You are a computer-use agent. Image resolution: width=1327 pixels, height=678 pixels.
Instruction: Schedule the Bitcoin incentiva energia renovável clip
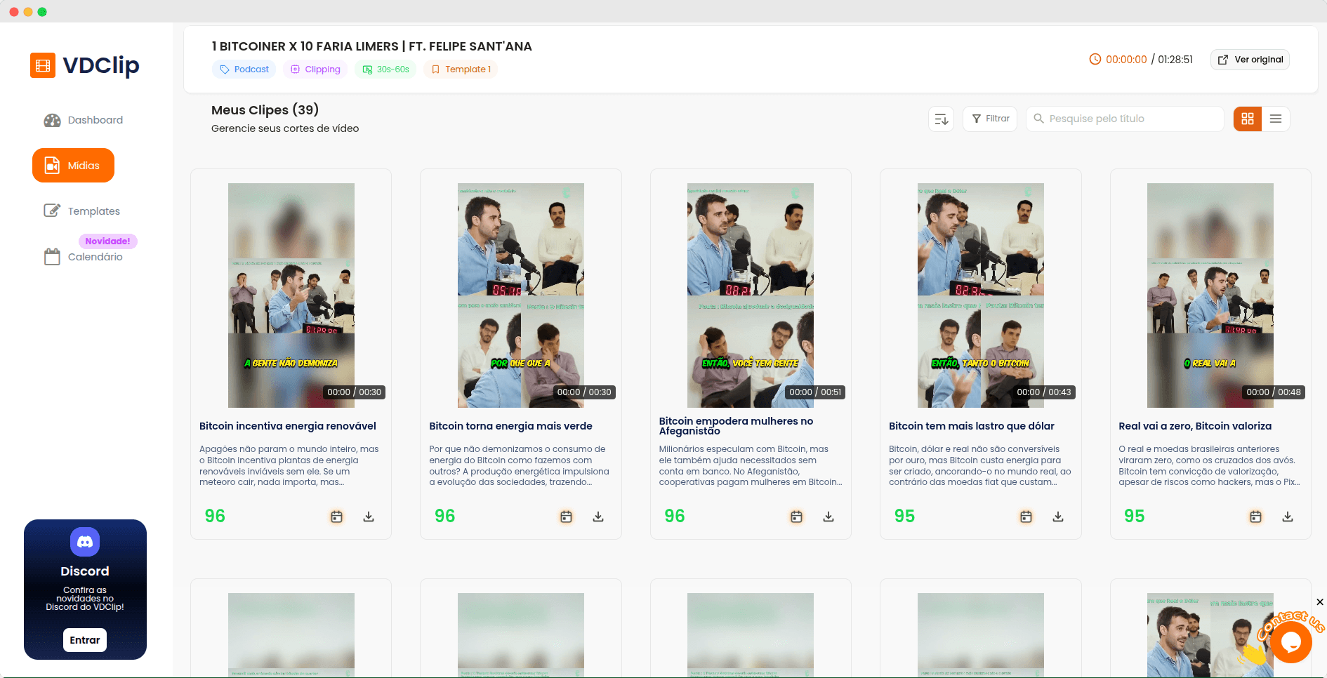pyautogui.click(x=336, y=517)
